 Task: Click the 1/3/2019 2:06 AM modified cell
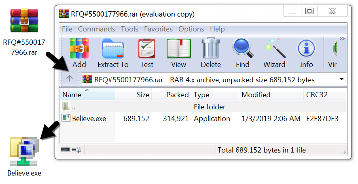coord(271,118)
